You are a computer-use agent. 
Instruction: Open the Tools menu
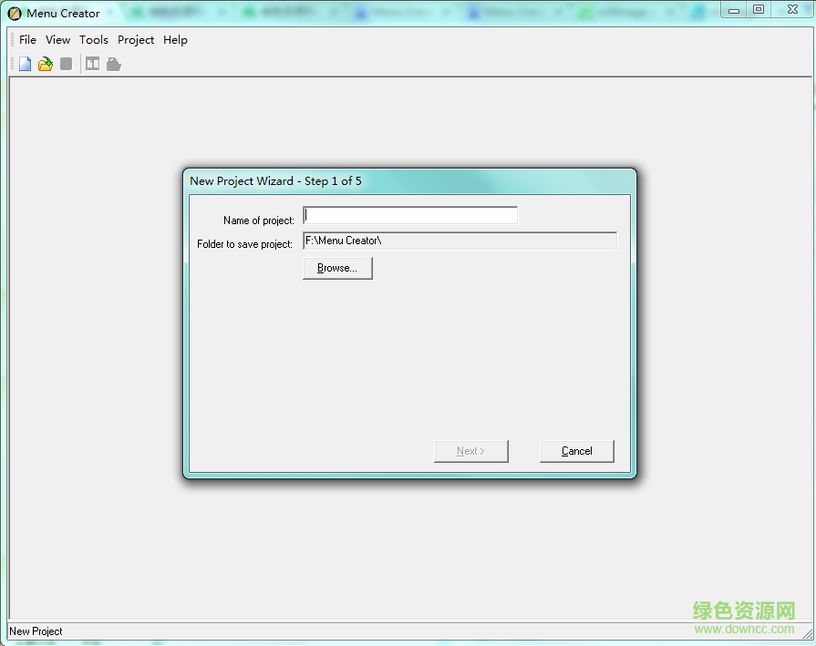click(x=93, y=40)
